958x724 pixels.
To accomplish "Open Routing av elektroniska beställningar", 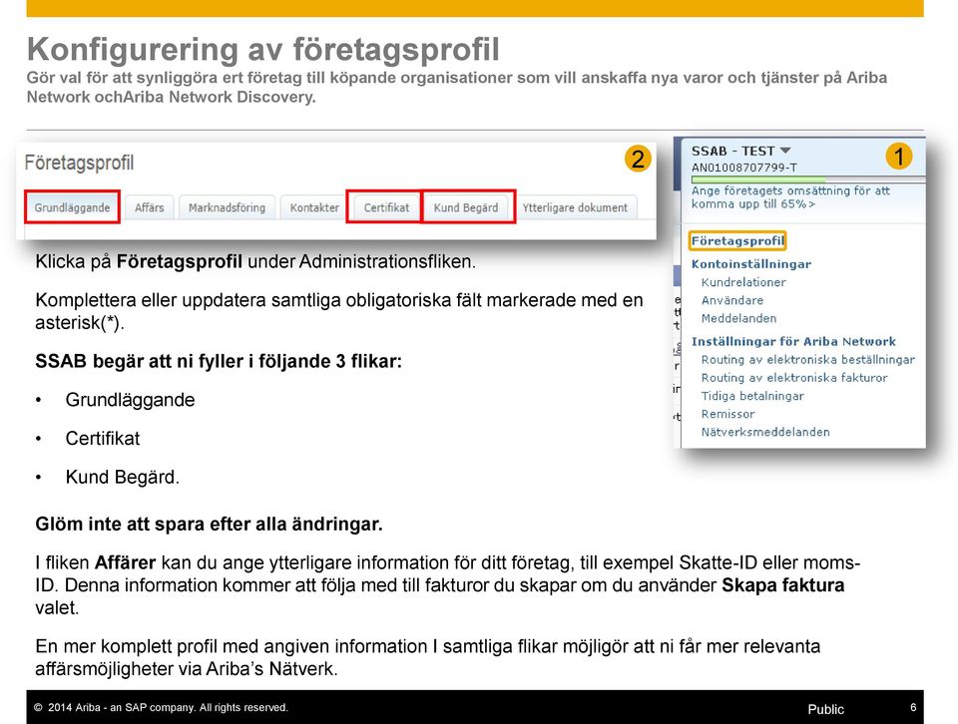I will click(x=807, y=360).
